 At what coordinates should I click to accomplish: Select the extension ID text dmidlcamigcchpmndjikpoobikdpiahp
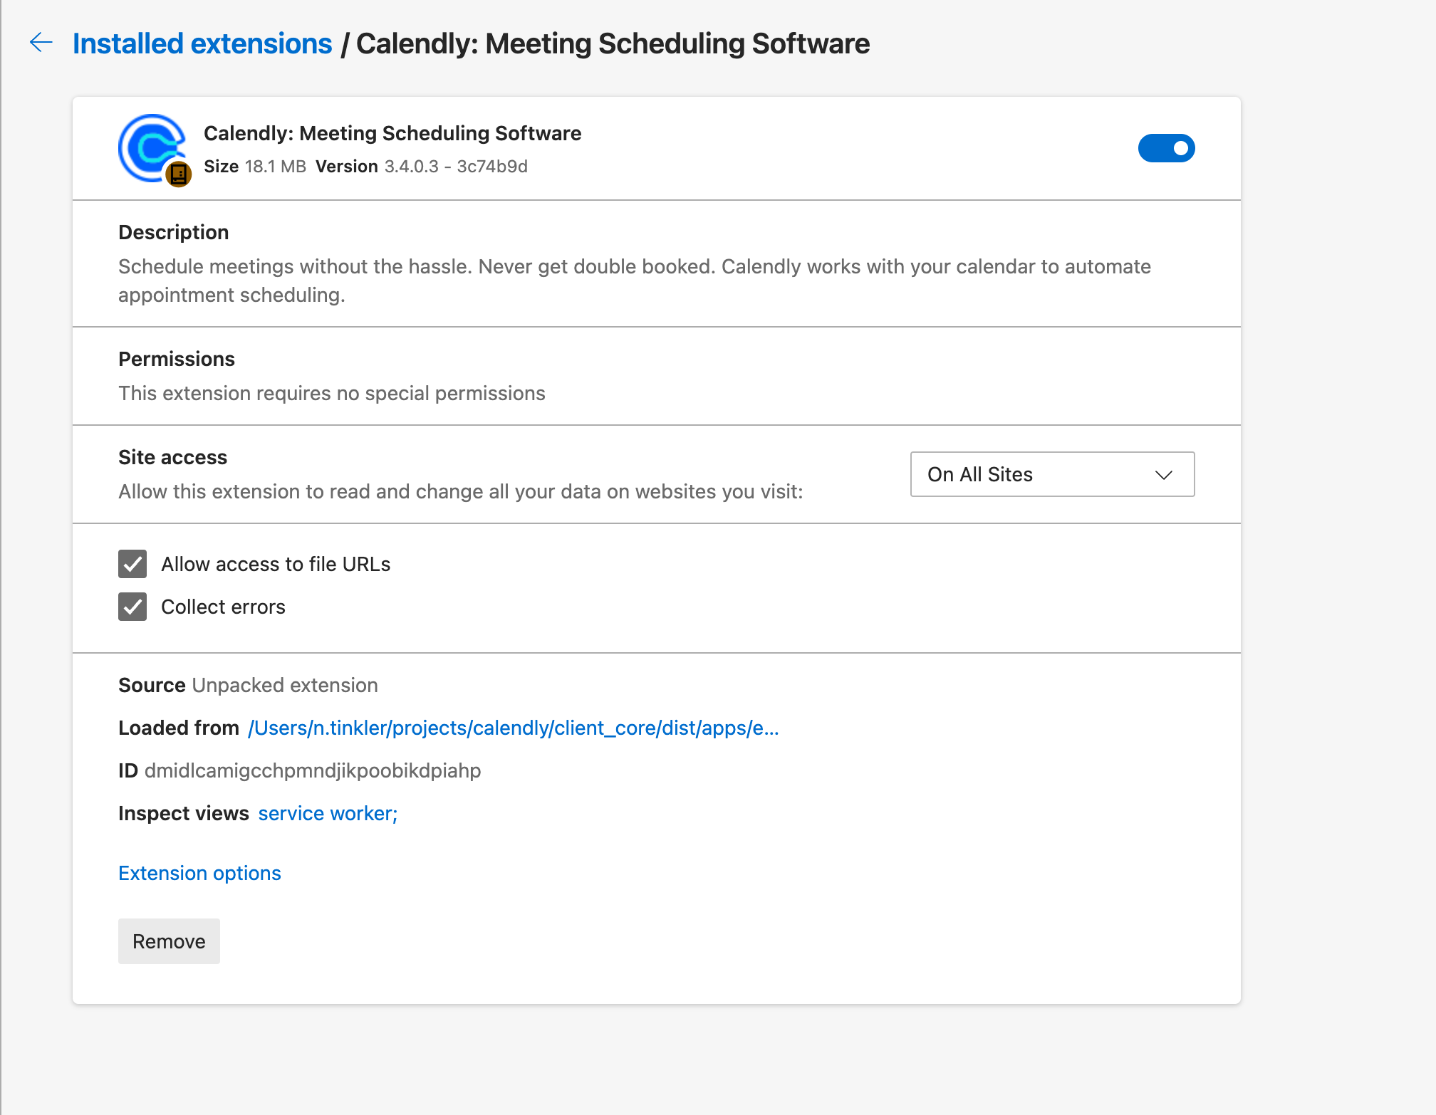pyautogui.click(x=313, y=770)
